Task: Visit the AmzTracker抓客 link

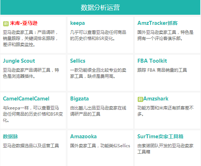Action: [x=157, y=23]
